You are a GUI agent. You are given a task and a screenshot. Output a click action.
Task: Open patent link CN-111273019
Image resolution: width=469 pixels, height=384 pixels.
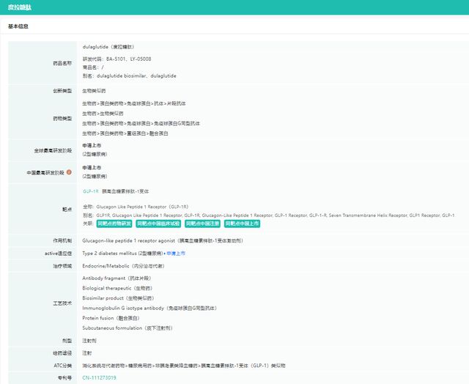pyautogui.click(x=100, y=377)
